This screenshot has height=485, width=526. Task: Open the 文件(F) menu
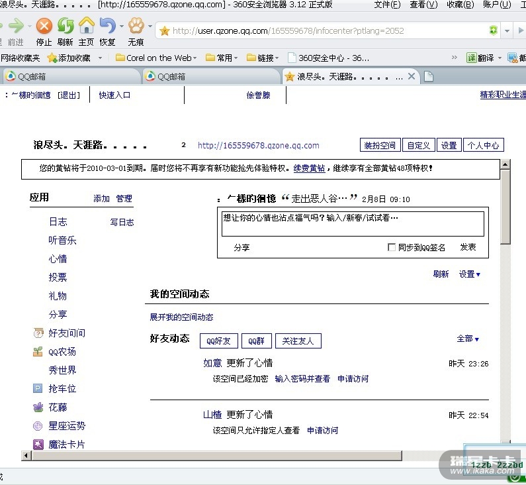click(x=388, y=5)
